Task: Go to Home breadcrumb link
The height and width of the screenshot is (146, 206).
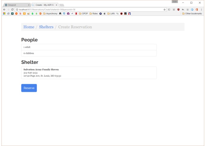Action: (29, 27)
